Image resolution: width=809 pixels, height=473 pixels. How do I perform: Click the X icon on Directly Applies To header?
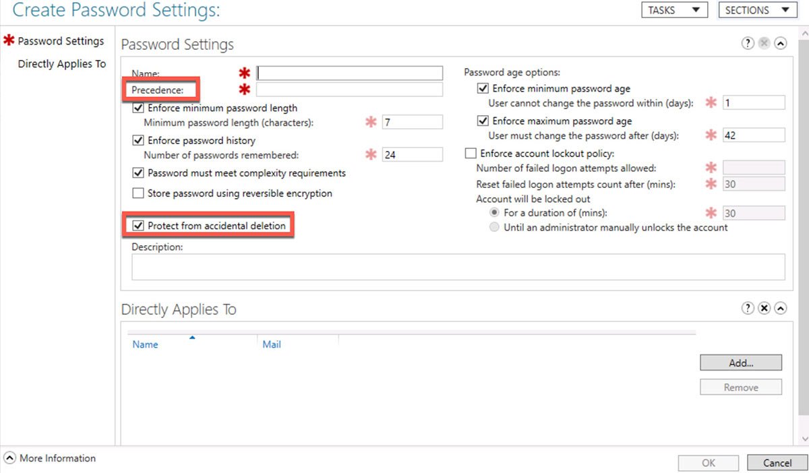point(764,308)
